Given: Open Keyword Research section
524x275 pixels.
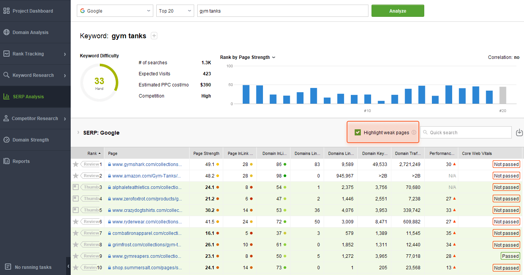Looking at the screenshot, I should point(35,75).
